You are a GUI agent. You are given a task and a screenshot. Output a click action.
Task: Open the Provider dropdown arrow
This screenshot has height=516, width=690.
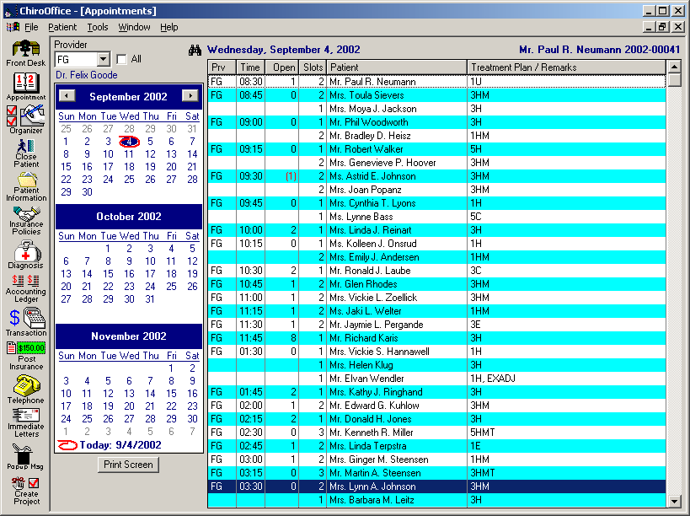point(104,59)
